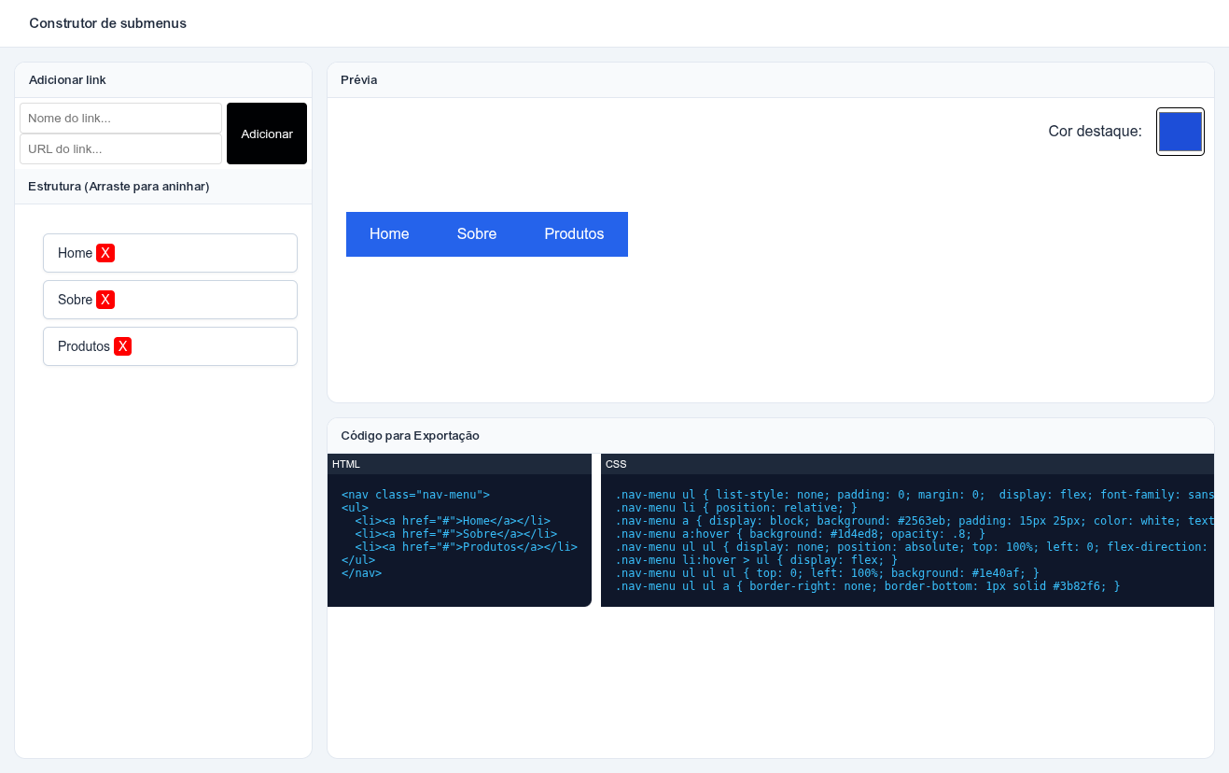Select the Produtos link in the menu preview
The image size is (1229, 773).
[575, 233]
